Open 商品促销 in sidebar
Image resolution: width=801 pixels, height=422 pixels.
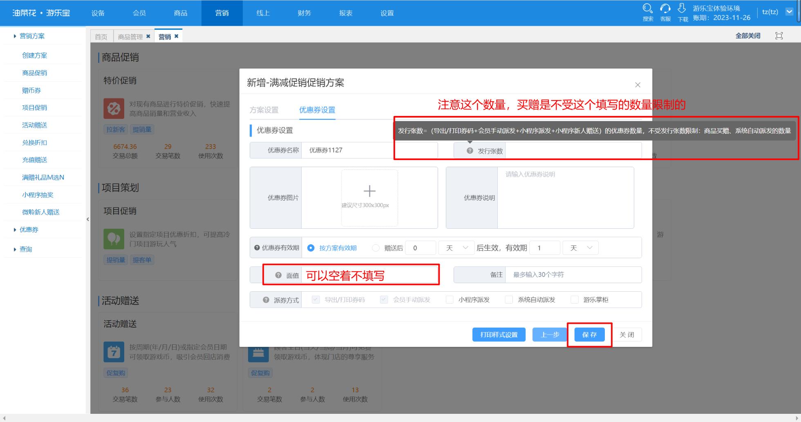pos(35,73)
